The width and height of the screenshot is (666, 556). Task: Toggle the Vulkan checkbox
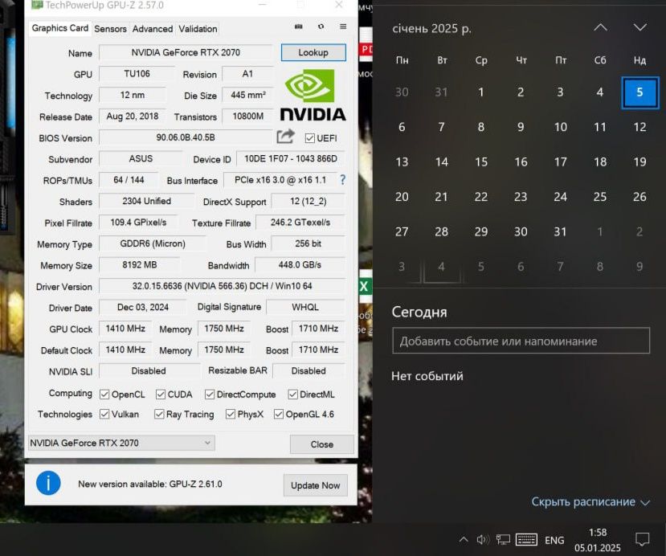click(x=104, y=414)
